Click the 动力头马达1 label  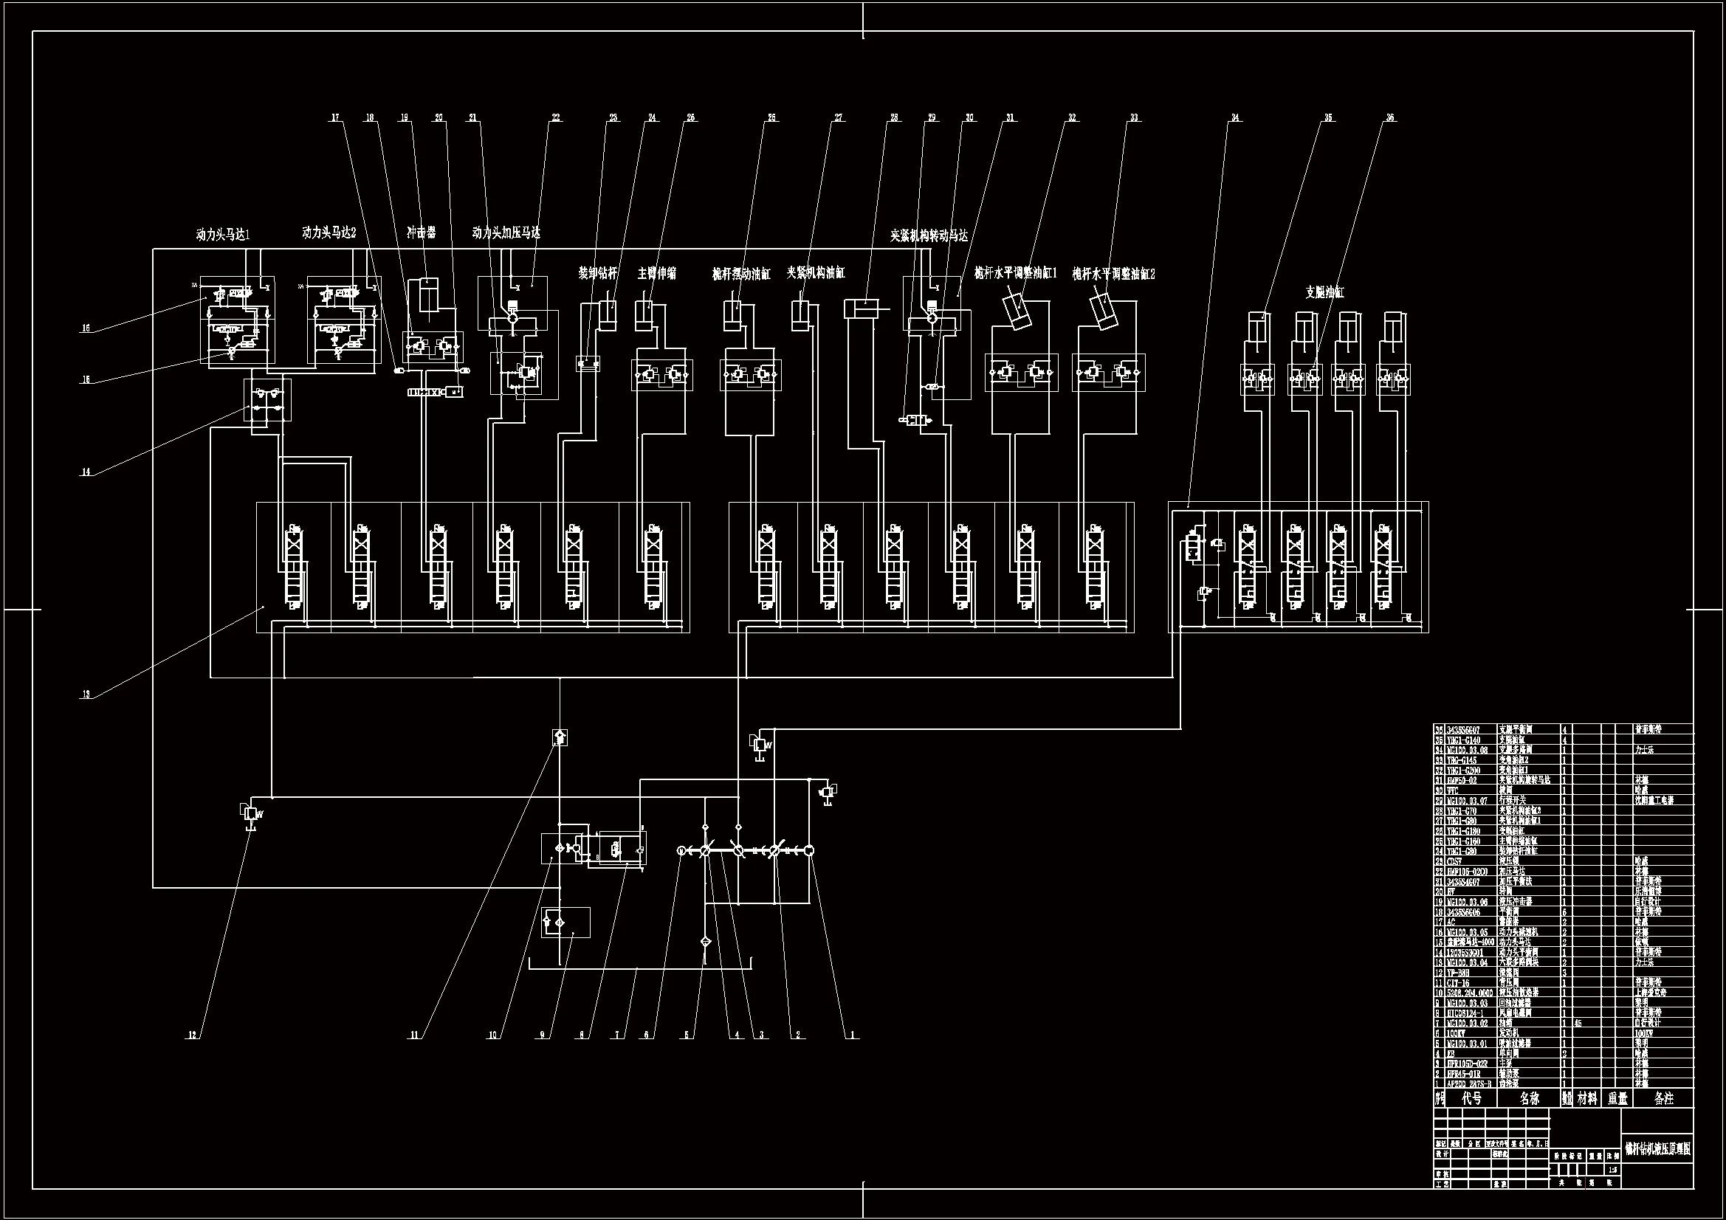click(x=223, y=235)
